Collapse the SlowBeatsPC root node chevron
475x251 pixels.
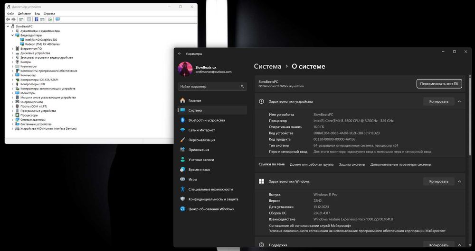[x=8, y=26]
